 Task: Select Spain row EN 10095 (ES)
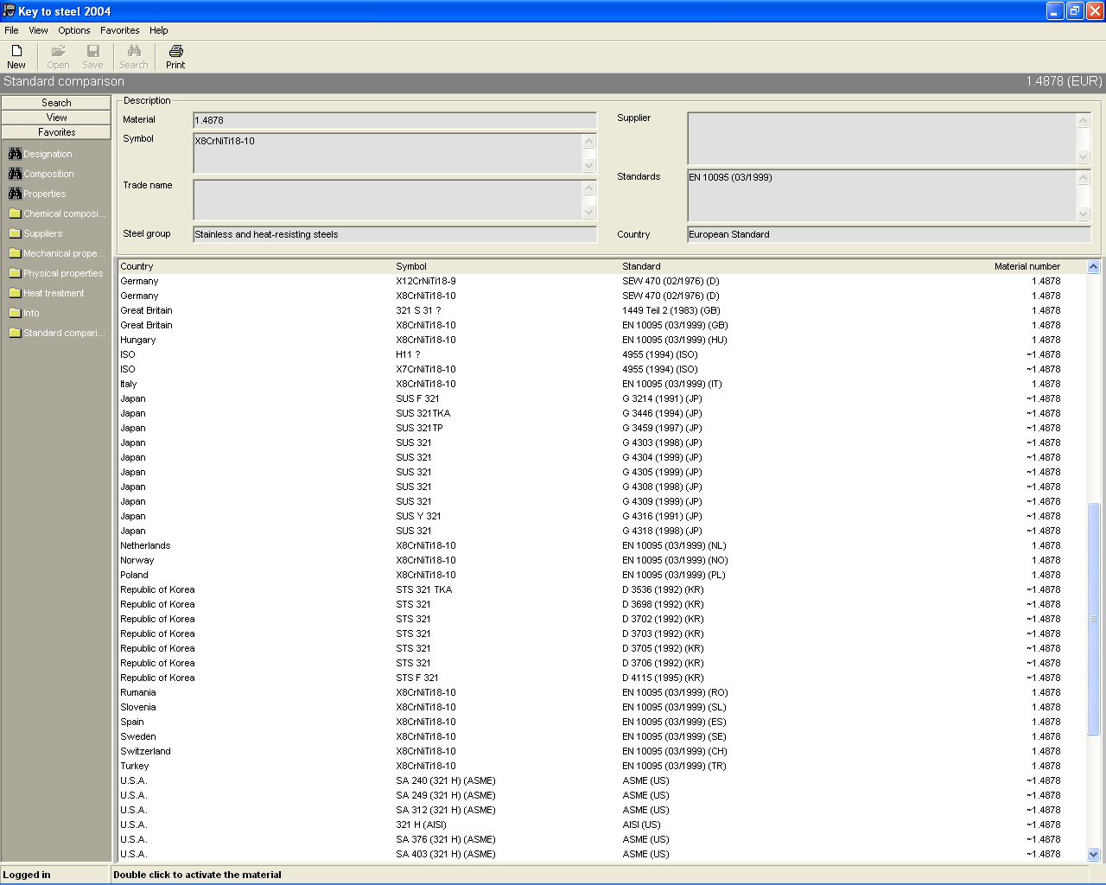[x=601, y=722]
